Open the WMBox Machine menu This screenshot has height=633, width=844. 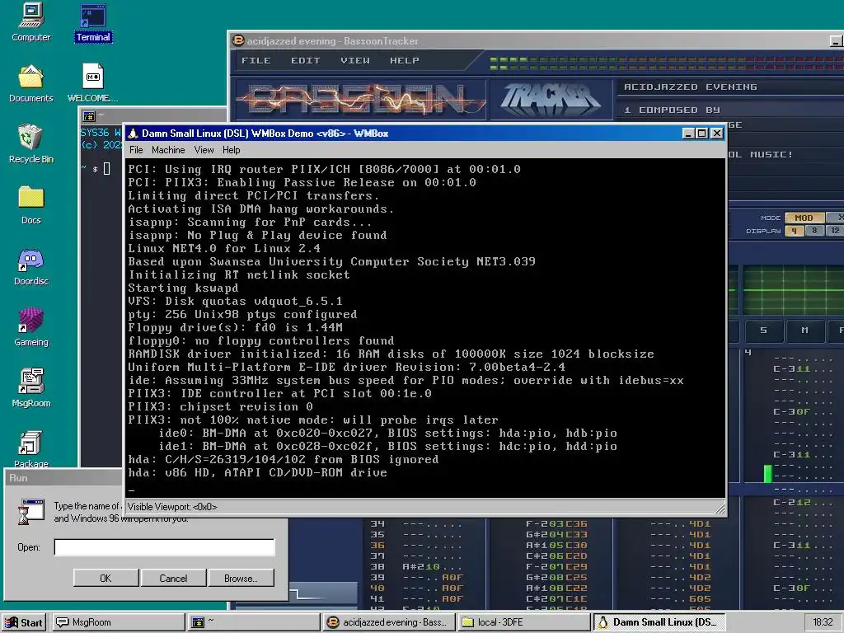(168, 150)
